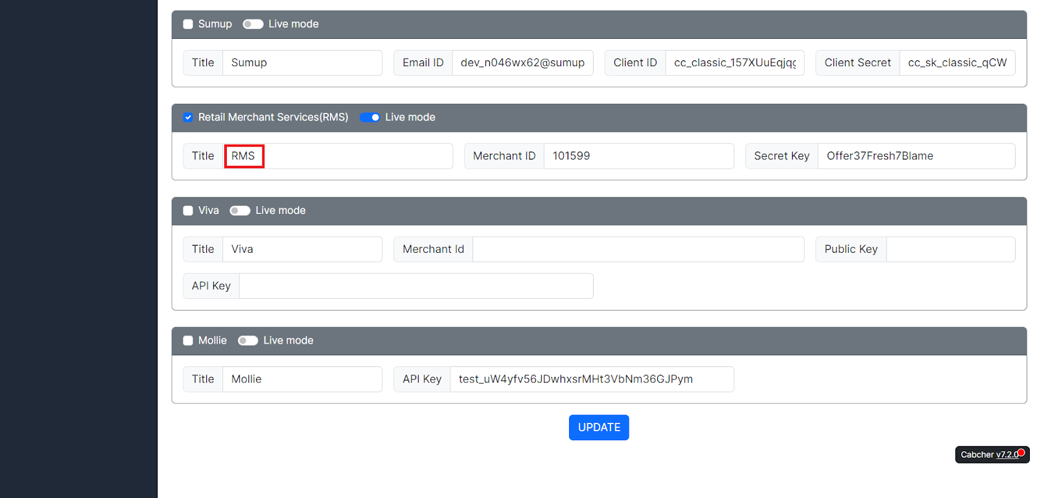Select the Sumup Client ID field
The width and height of the screenshot is (1037, 498).
click(735, 63)
